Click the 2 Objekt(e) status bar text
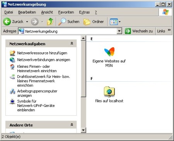Viewport: 174px width, 141px height. click(11, 137)
